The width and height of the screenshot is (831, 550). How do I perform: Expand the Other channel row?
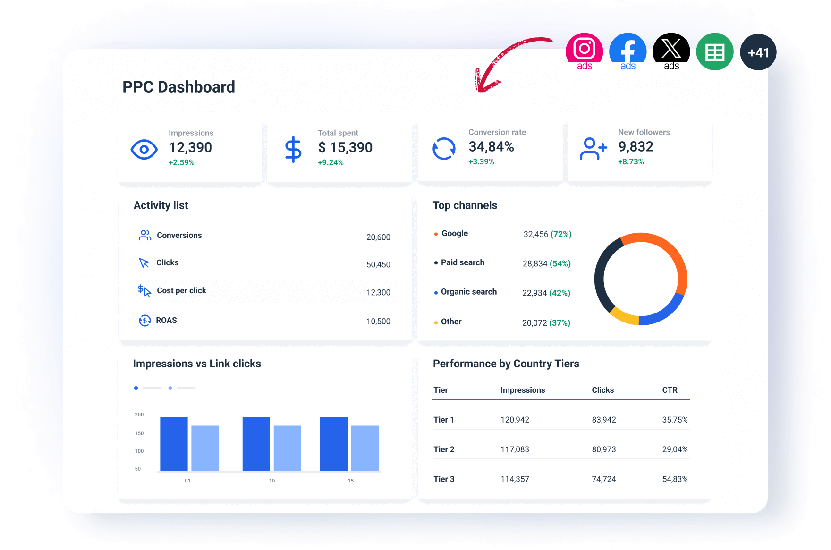pos(451,322)
